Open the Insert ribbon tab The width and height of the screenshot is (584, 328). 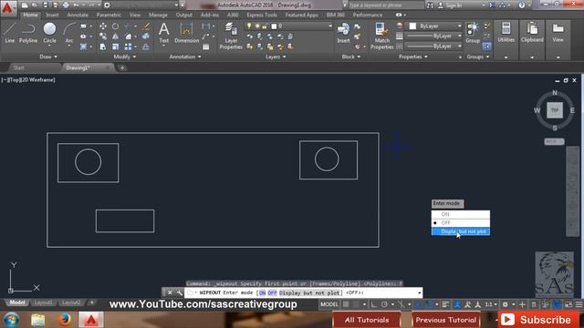point(52,15)
